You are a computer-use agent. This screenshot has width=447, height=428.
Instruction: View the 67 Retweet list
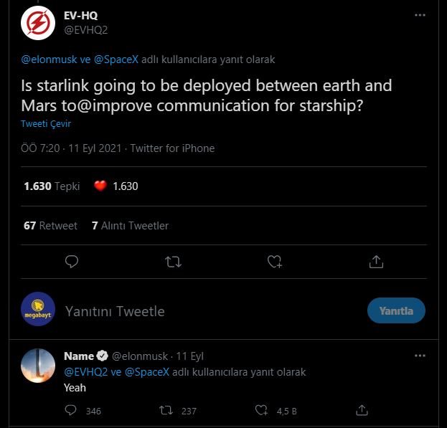pyautogui.click(x=50, y=225)
